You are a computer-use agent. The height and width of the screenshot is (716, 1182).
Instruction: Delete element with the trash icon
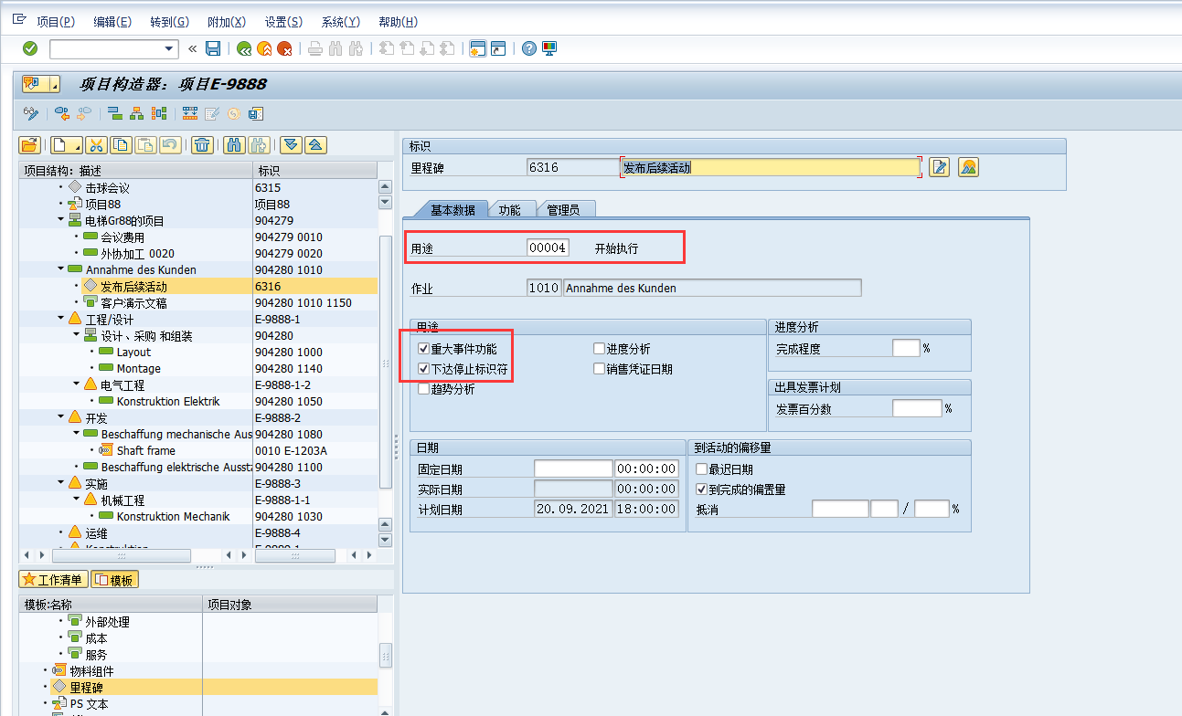tap(202, 144)
